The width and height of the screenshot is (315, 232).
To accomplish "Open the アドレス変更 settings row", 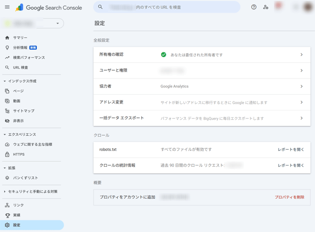I will point(202,102).
